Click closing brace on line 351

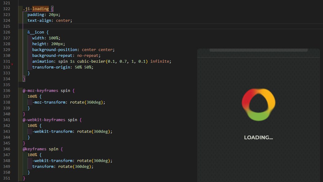tap(24, 178)
